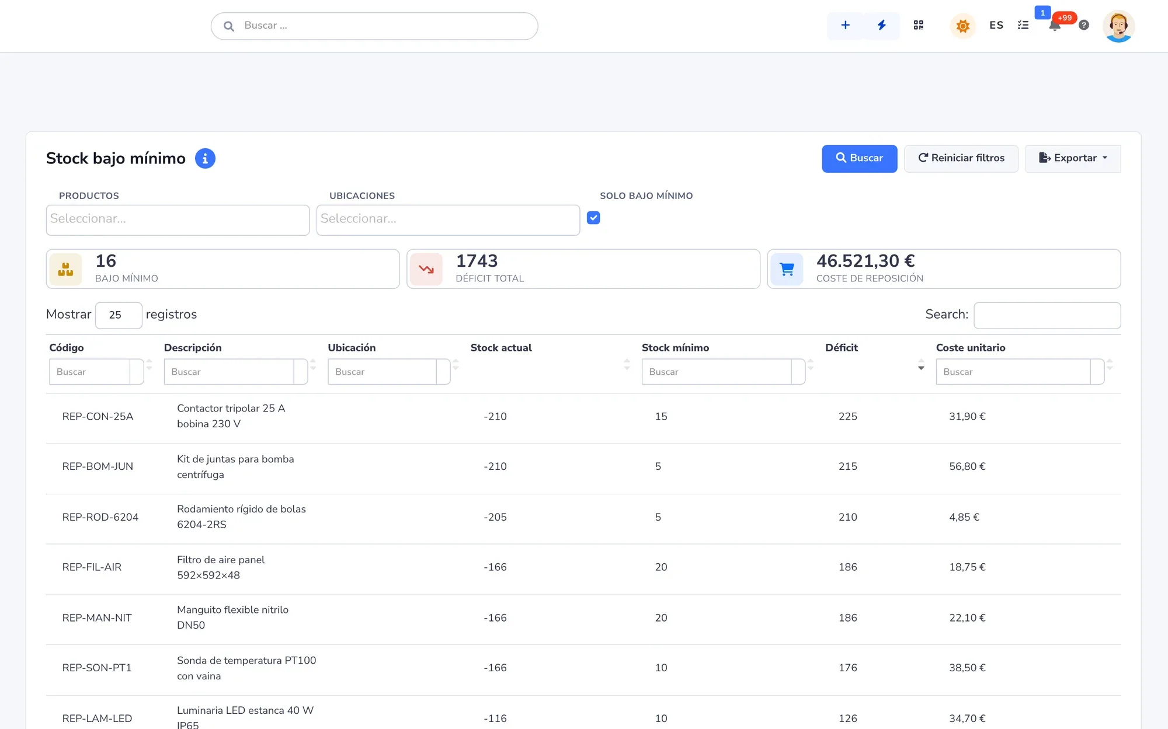The height and width of the screenshot is (729, 1168).
Task: Open the task checklist icon
Action: [1023, 25]
